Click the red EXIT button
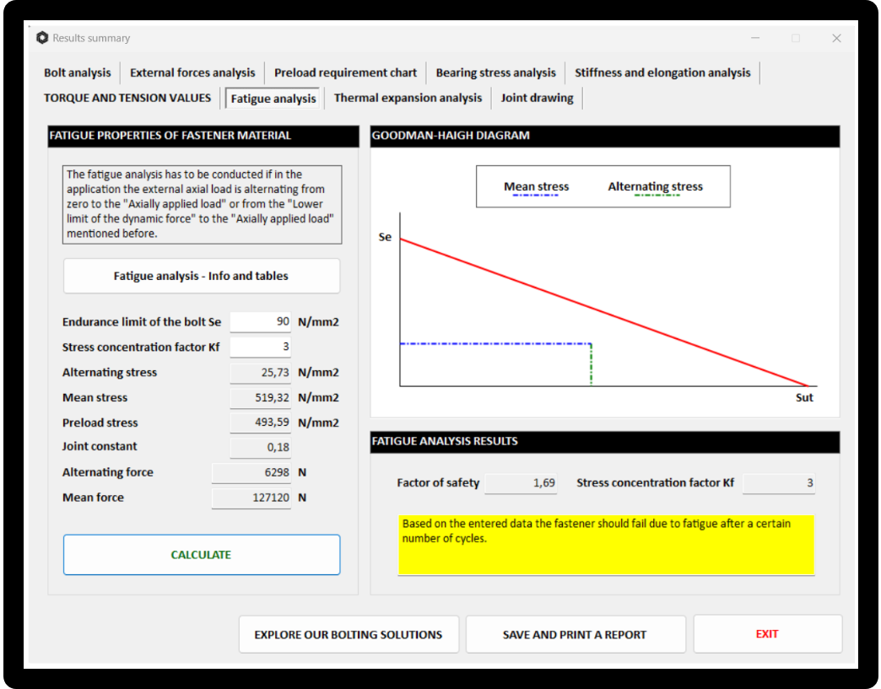The width and height of the screenshot is (881, 689). coord(767,634)
